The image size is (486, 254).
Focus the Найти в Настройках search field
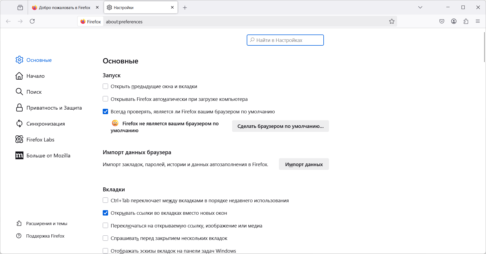285,40
